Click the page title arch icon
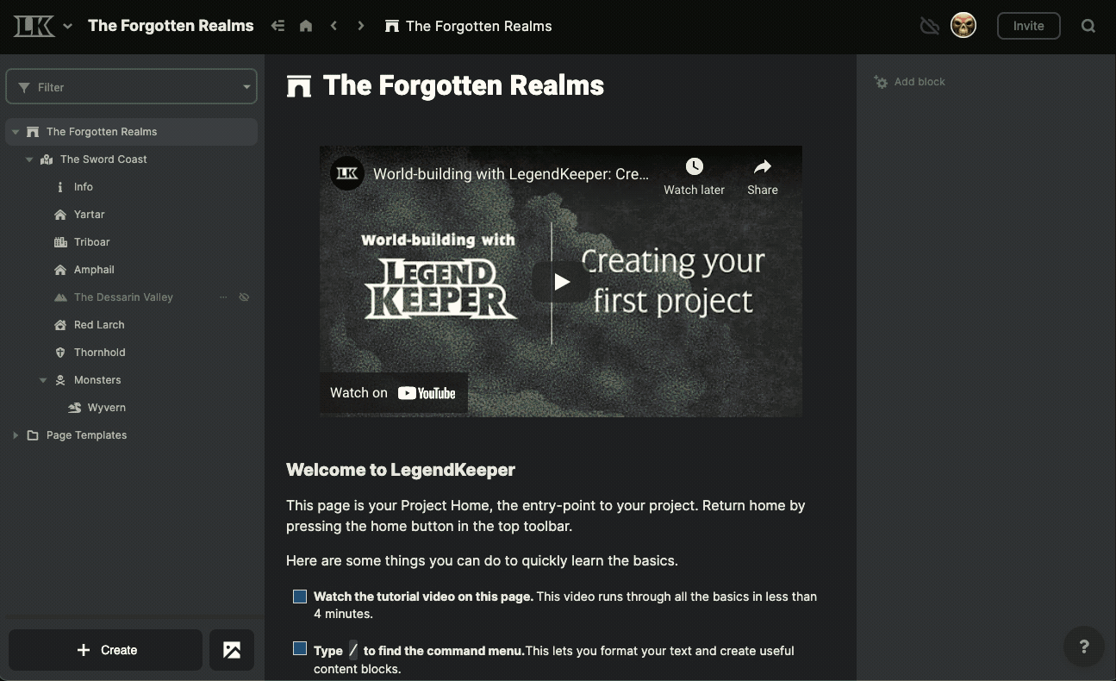Screen dimensions: 1116x681 299,86
